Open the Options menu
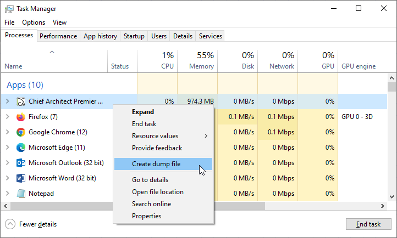Image resolution: width=397 pixels, height=238 pixels. pos(34,22)
